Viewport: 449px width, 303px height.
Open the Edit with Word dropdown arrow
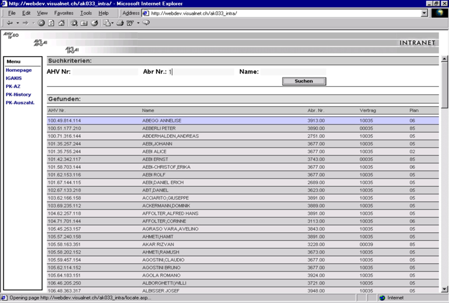(138, 23)
